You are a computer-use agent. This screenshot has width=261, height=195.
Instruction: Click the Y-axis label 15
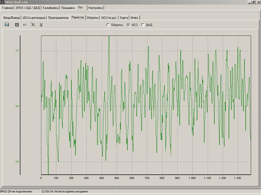(17, 162)
